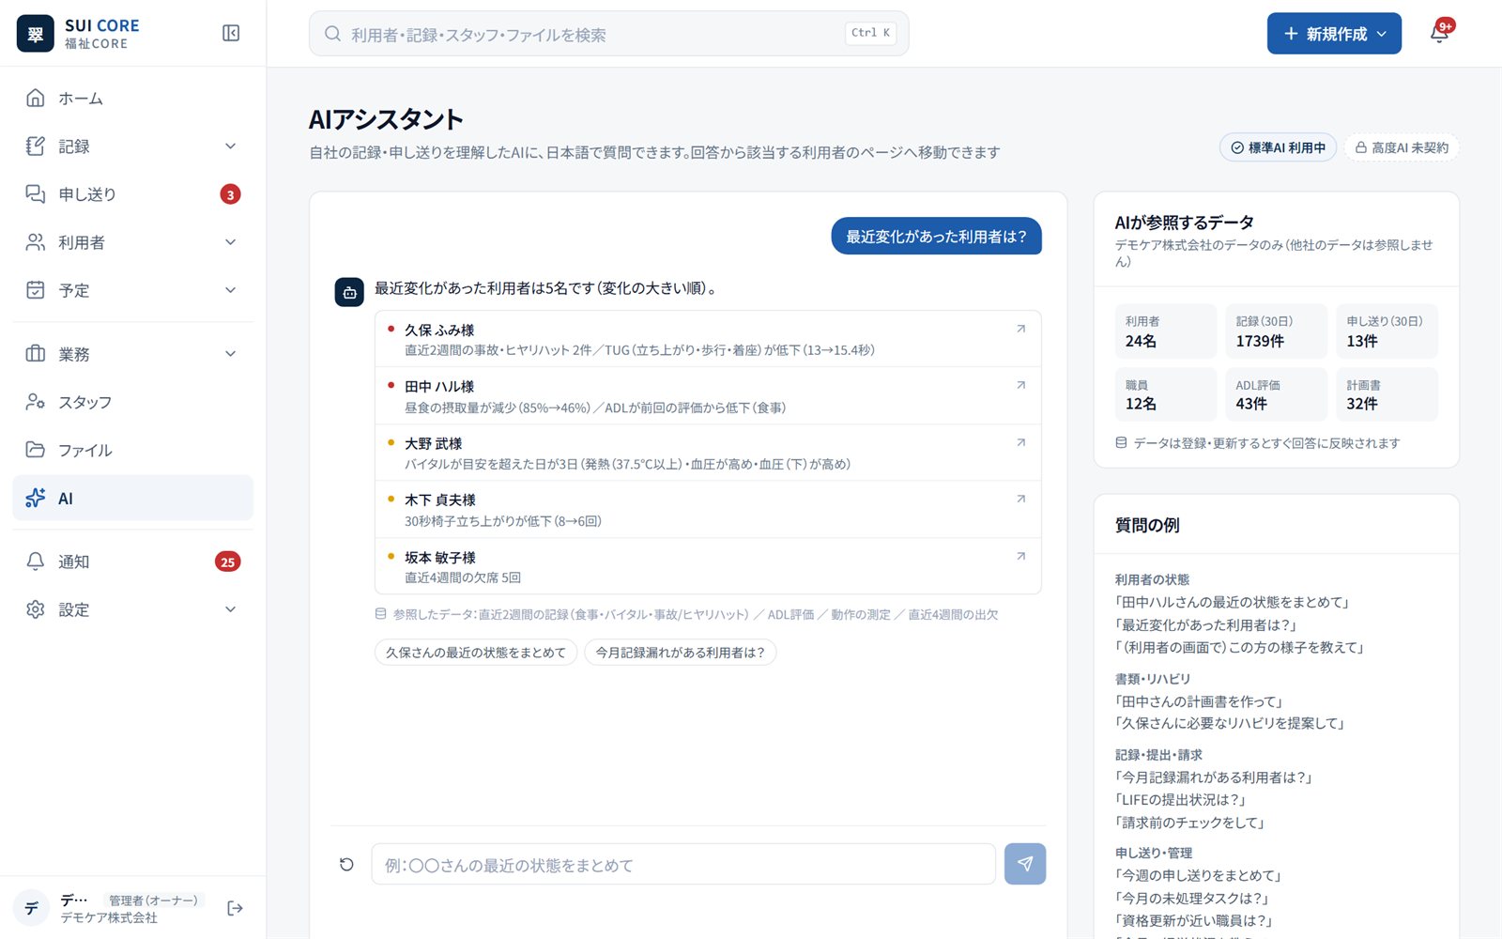Reset the chat conversation icon
The width and height of the screenshot is (1502, 939).
(346, 864)
